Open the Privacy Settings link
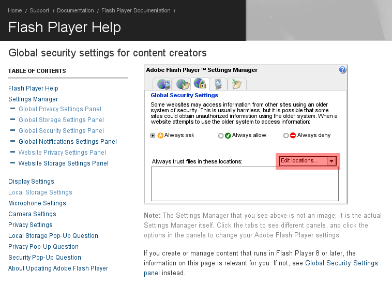 point(31,225)
